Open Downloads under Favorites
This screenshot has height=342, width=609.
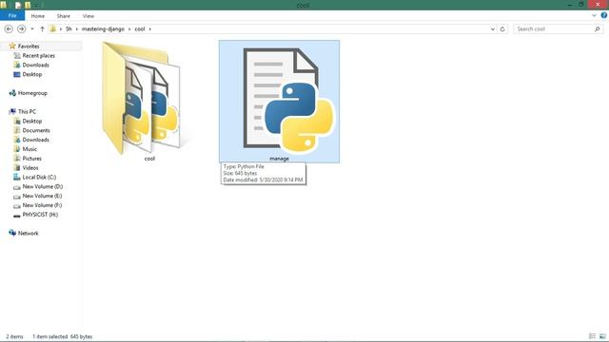click(x=36, y=66)
